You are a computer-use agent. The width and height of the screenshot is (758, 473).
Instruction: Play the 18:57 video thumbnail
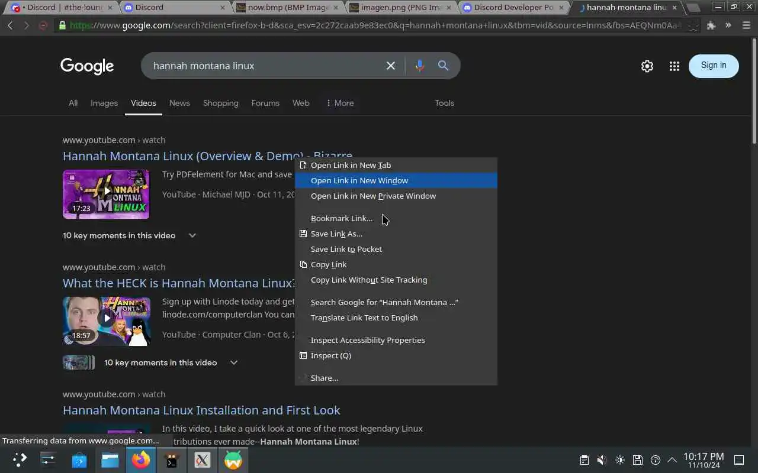click(106, 321)
